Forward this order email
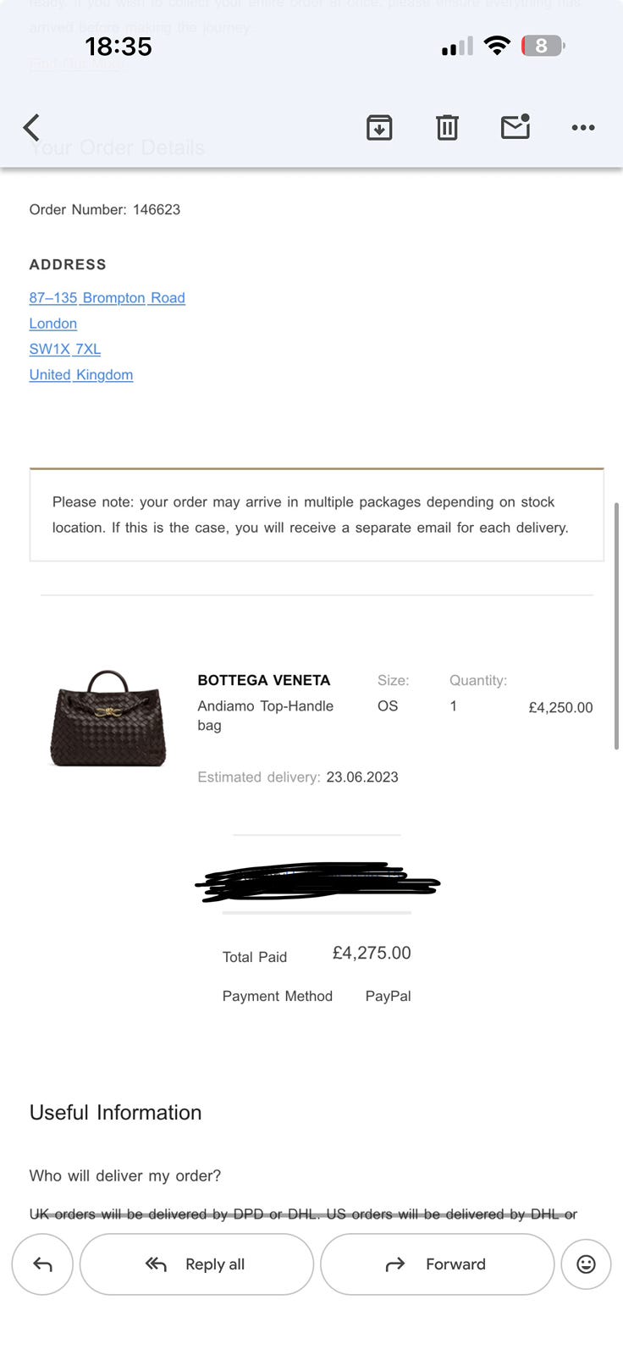 pos(437,1264)
